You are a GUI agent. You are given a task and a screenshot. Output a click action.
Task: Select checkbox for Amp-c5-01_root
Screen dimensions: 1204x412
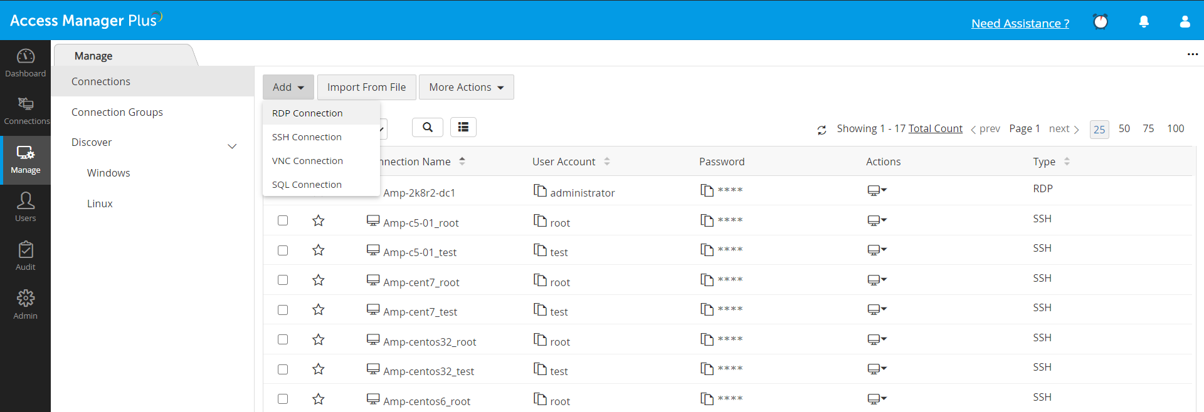[283, 220]
